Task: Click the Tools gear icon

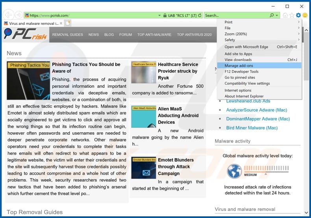Action: (298, 15)
